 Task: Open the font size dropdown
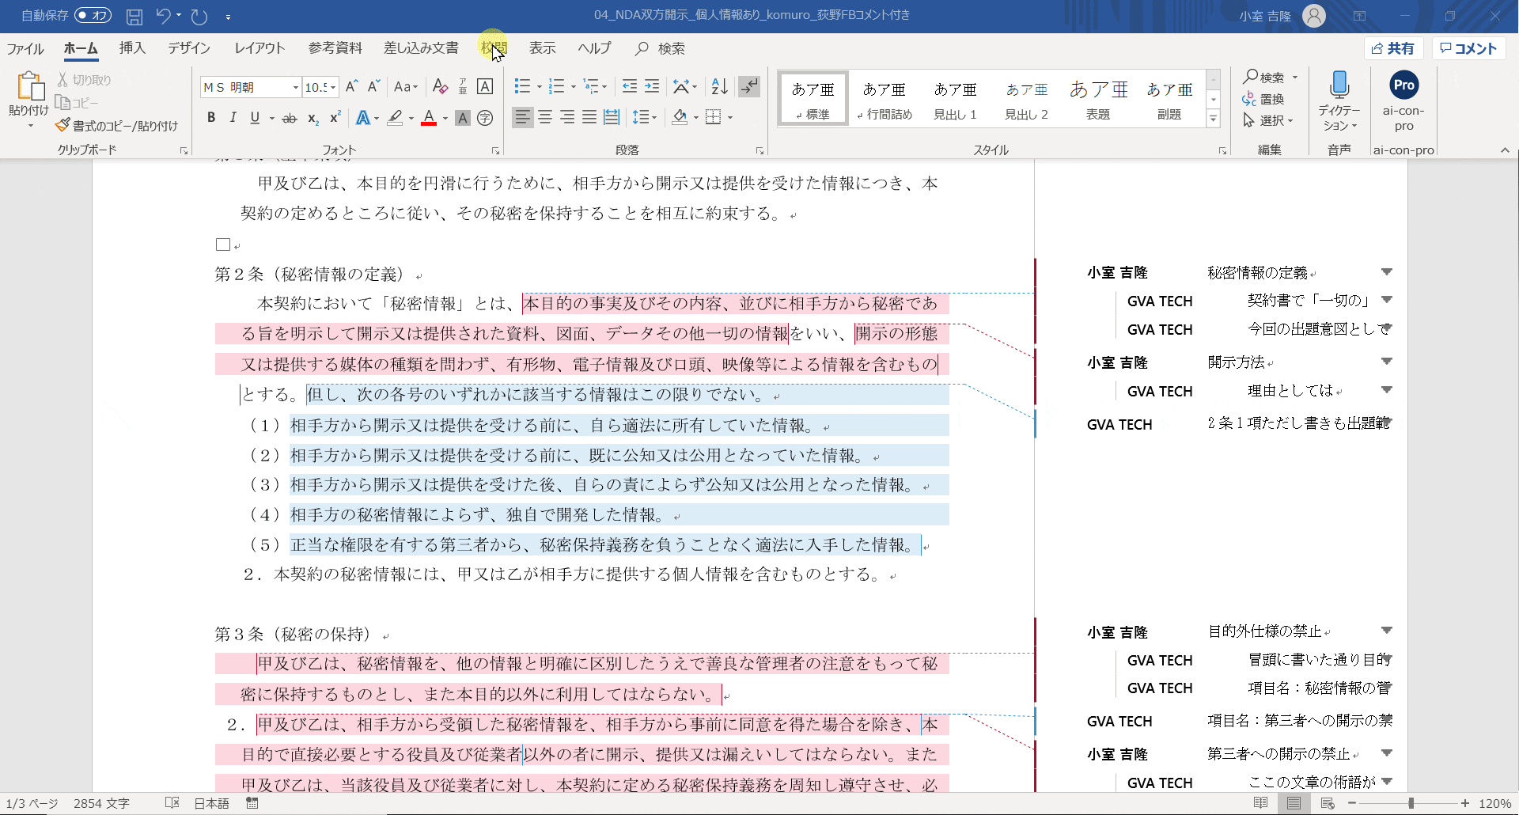tap(333, 87)
